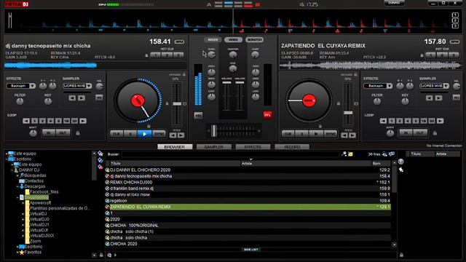Switch to the BROWSER tab

175,147
